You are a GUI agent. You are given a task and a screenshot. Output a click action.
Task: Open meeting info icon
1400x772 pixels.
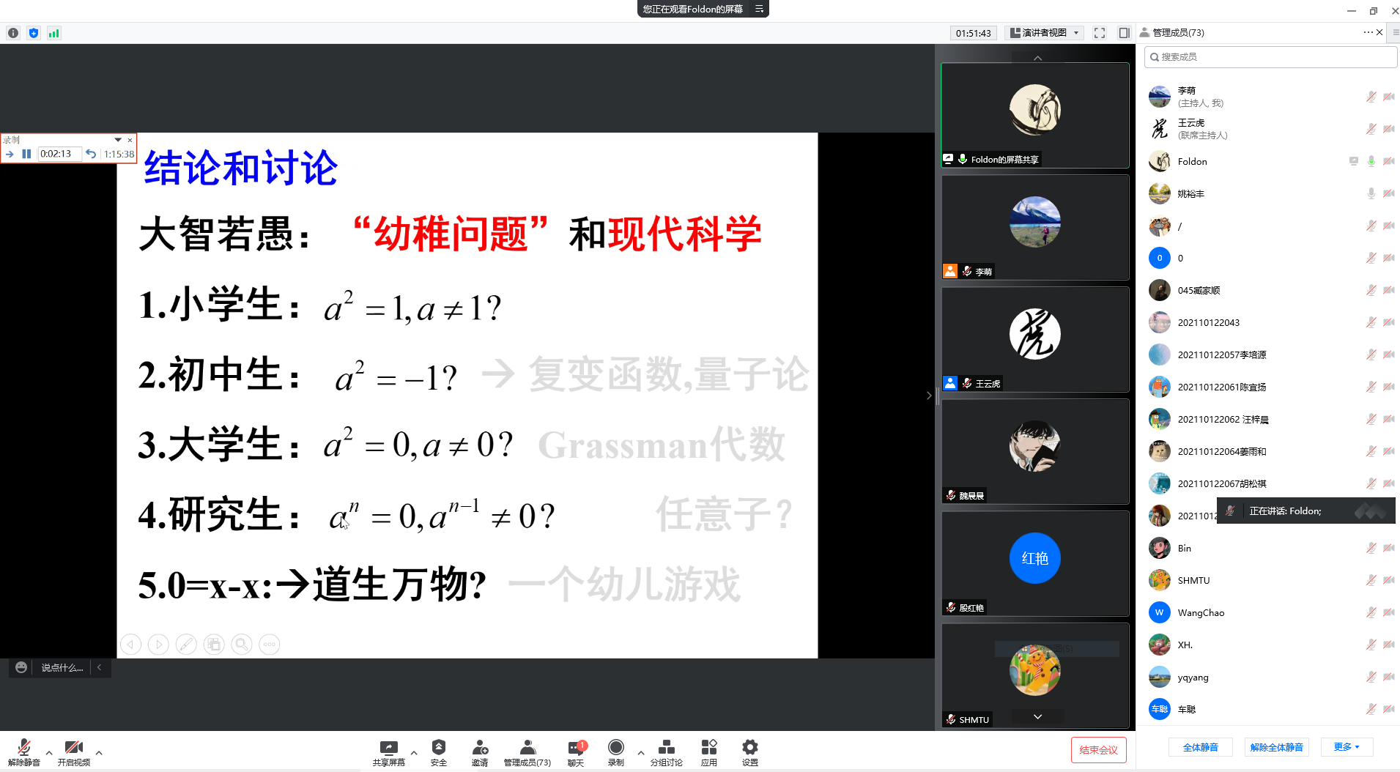[x=13, y=33]
